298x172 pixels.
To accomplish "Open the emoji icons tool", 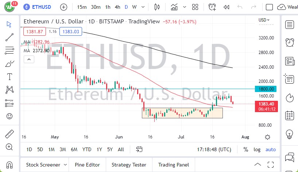I will pos(9,116).
